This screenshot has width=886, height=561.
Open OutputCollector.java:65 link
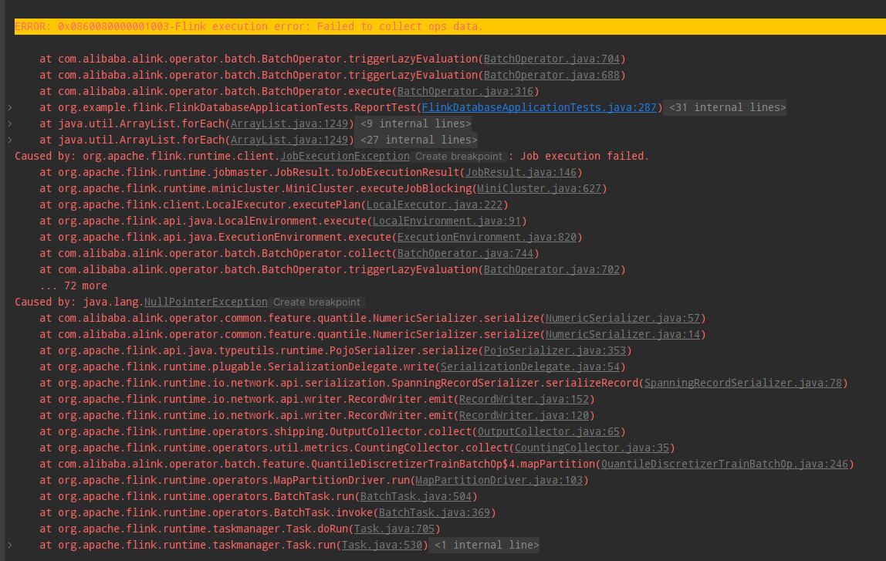click(x=549, y=431)
